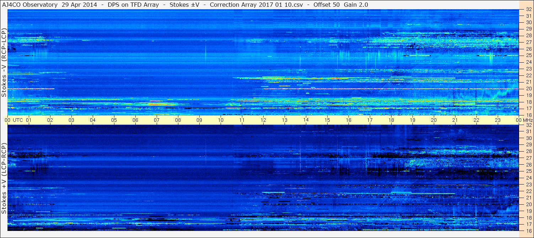Click the 09 hour marker on the time axis

(x=199, y=120)
